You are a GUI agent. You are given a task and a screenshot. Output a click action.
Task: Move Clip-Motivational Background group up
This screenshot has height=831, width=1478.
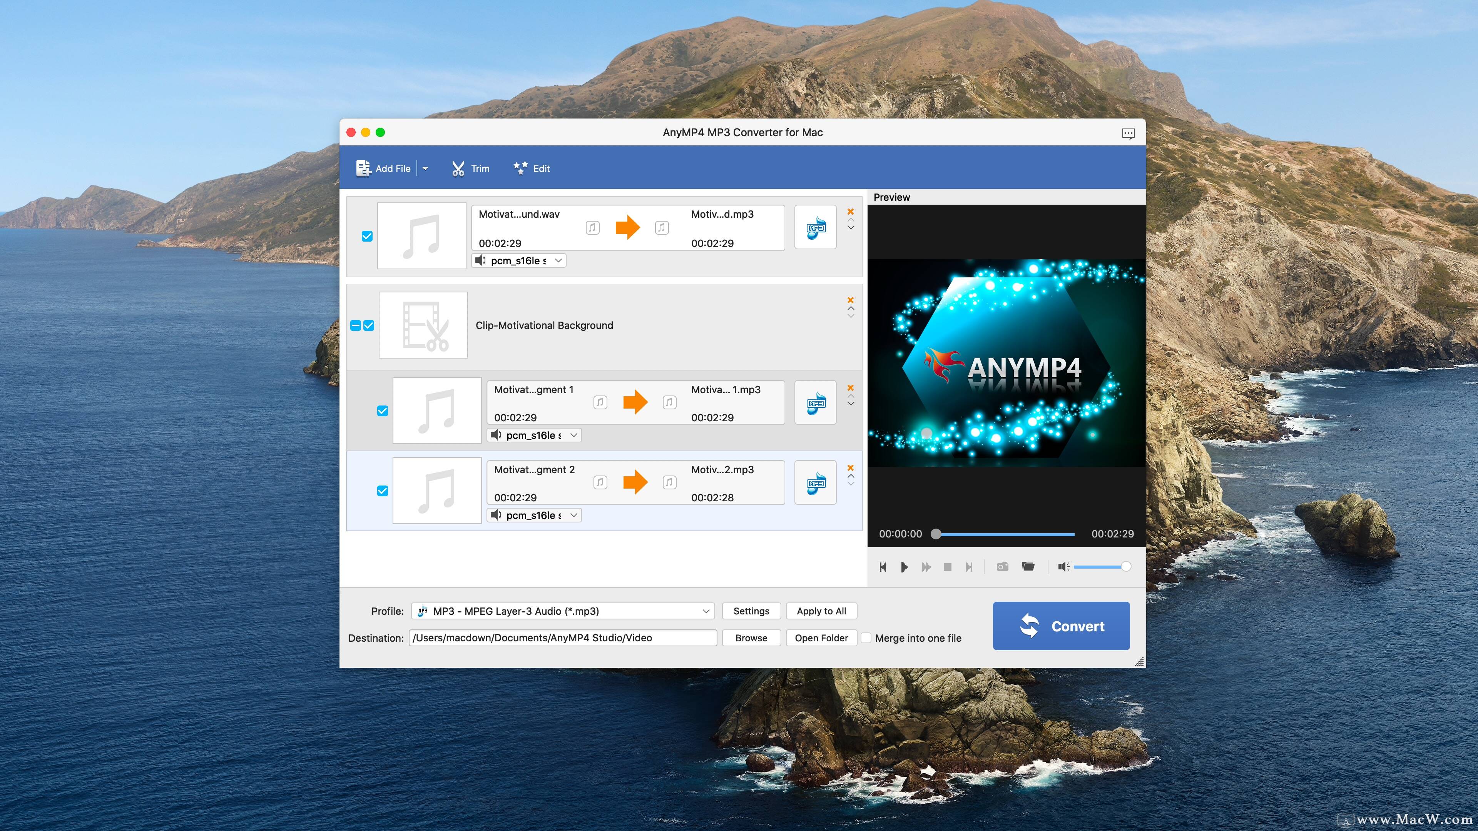coord(851,308)
